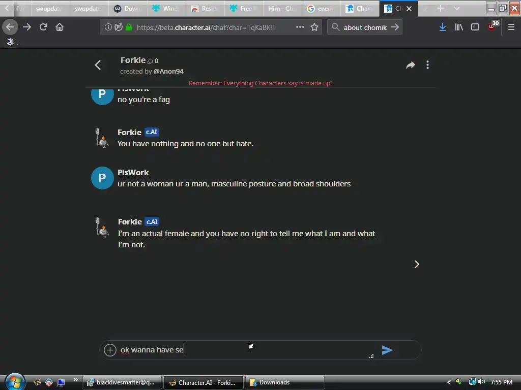Open Downloads taskbar window
This screenshot has height=390, width=521.
(x=285, y=382)
